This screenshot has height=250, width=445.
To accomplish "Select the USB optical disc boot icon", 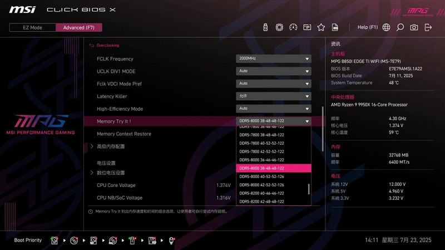I will (113, 241).
